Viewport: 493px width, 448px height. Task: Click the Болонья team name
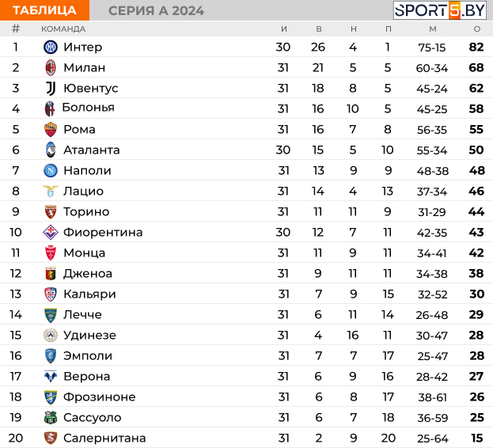[89, 108]
